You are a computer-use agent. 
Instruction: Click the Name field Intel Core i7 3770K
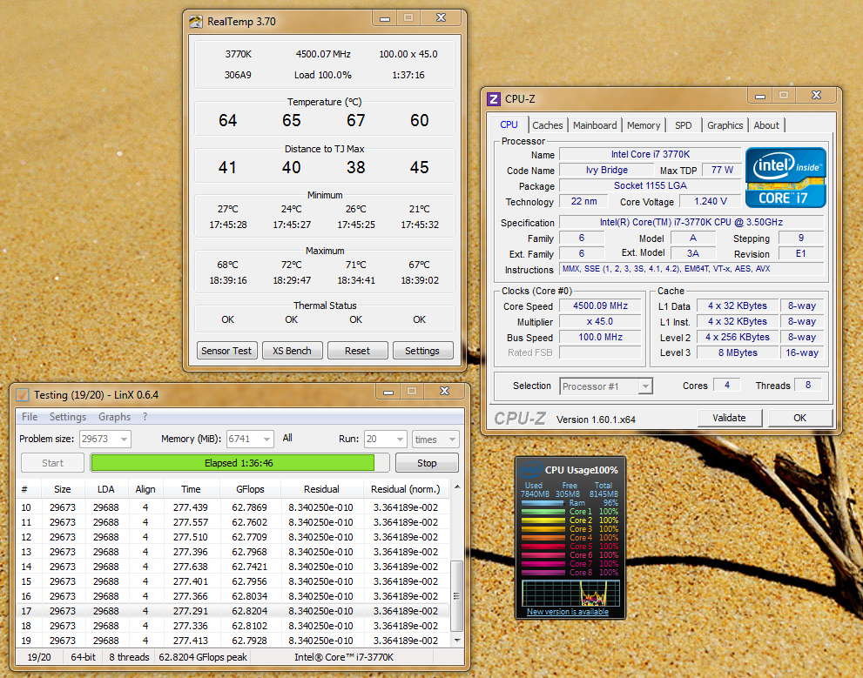pyautogui.click(x=651, y=155)
